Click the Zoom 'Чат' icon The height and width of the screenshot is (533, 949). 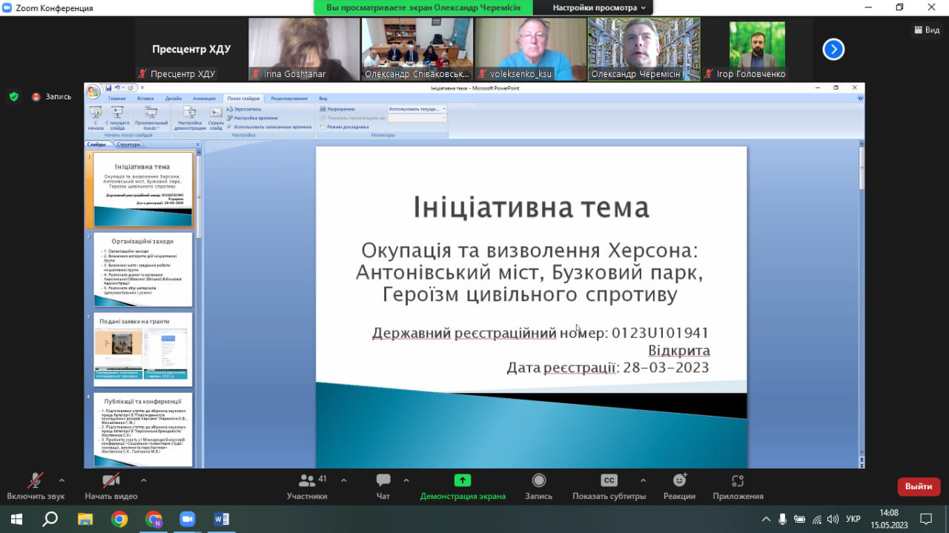coord(383,487)
